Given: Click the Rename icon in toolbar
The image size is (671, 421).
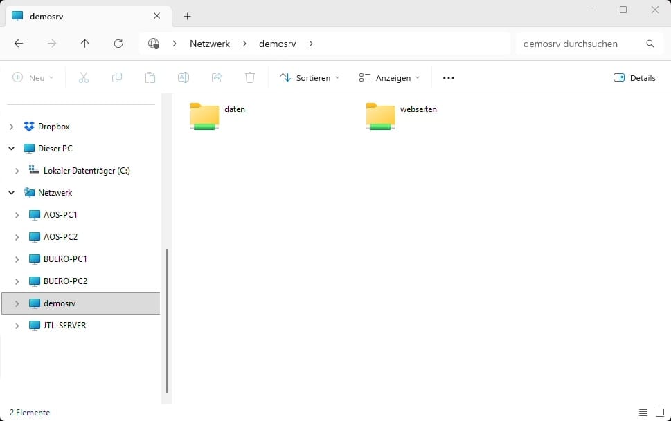Looking at the screenshot, I should tap(183, 77).
